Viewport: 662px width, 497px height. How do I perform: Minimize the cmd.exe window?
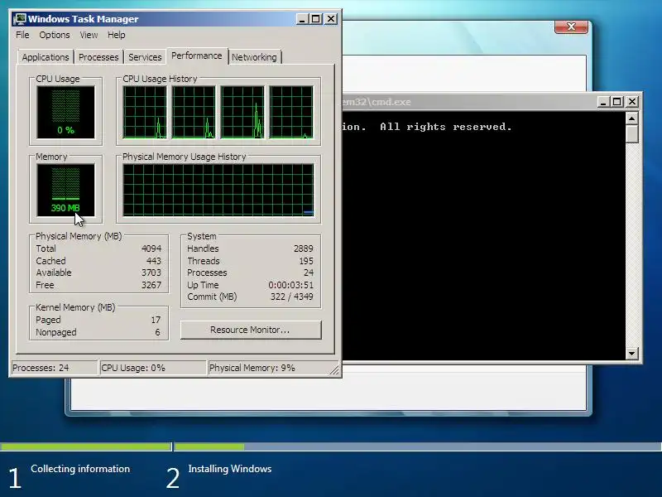click(x=603, y=102)
